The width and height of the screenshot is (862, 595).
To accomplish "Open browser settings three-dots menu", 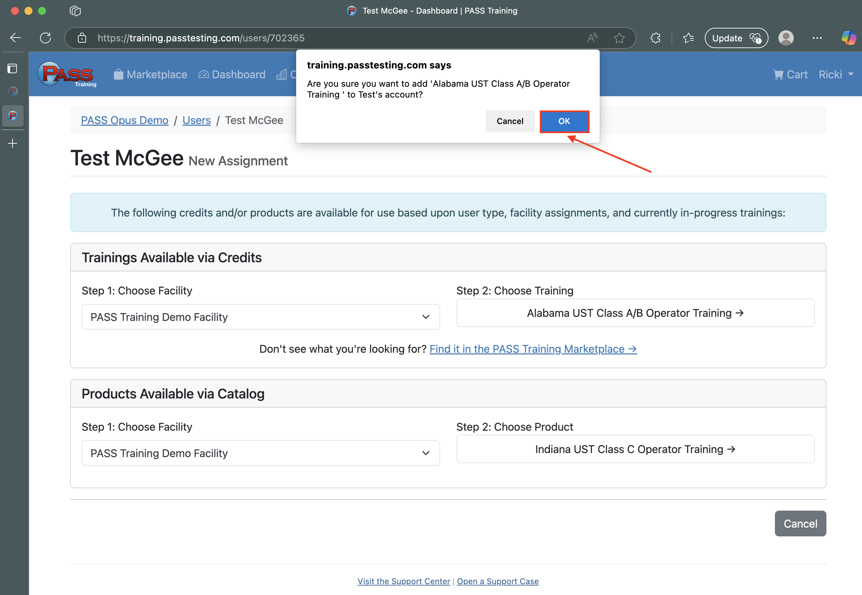I will 817,38.
